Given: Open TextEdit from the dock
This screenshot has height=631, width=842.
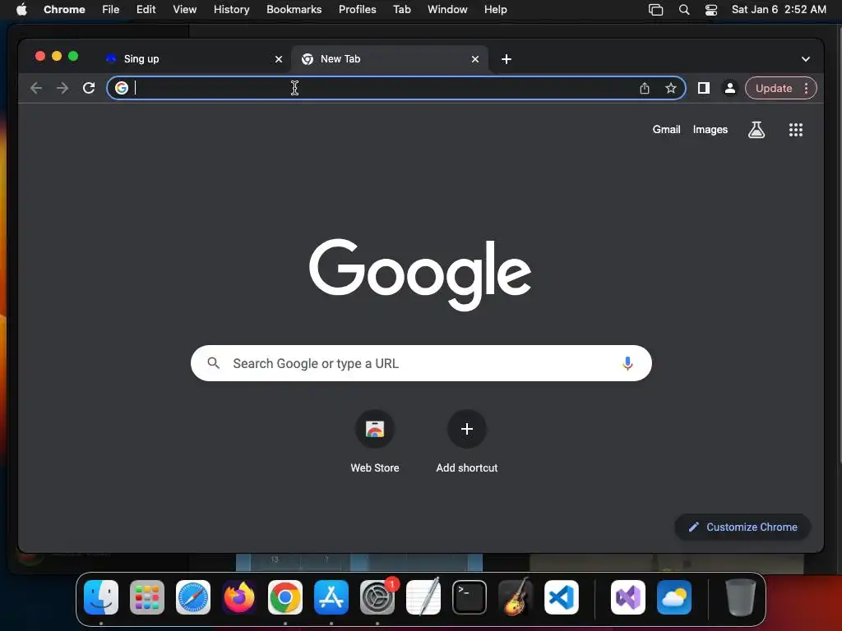Looking at the screenshot, I should click(423, 597).
